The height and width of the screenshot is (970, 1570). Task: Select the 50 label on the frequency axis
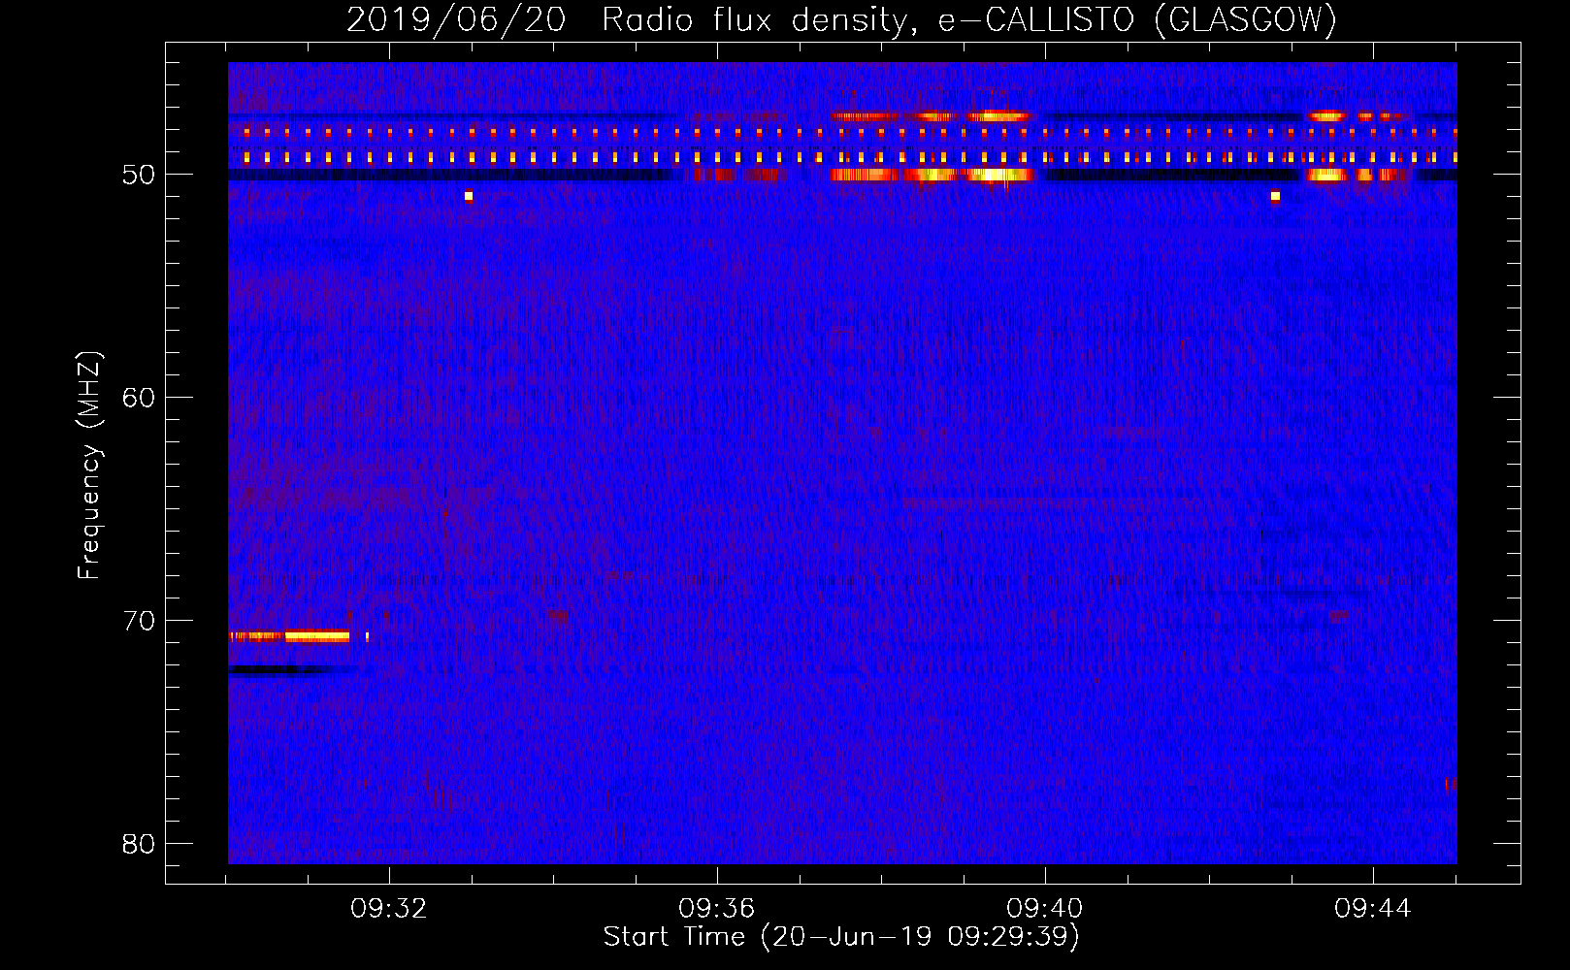[140, 175]
